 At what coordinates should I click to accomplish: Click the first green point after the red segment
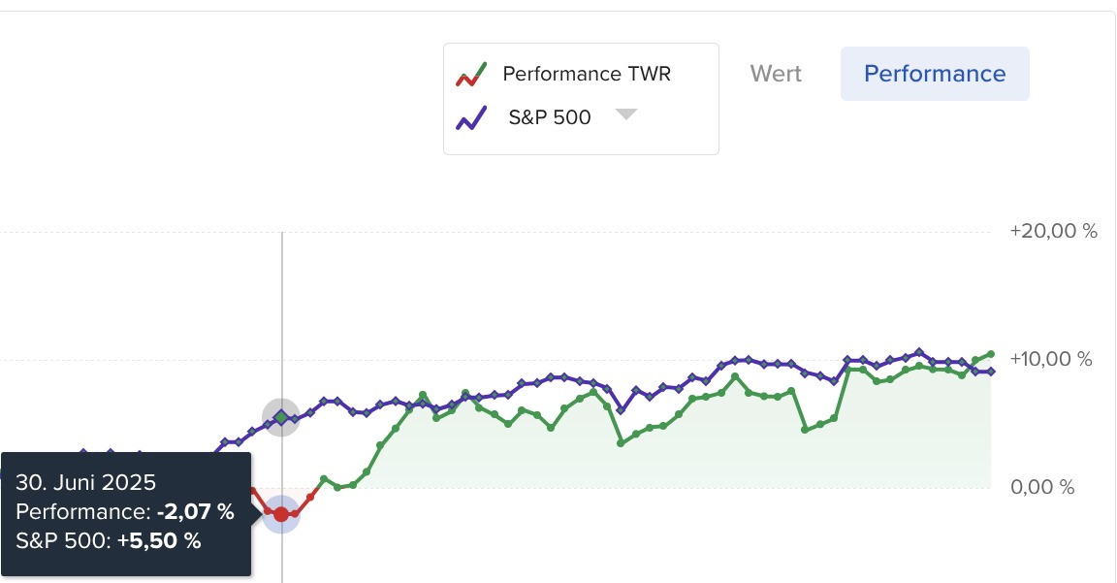pos(324,479)
